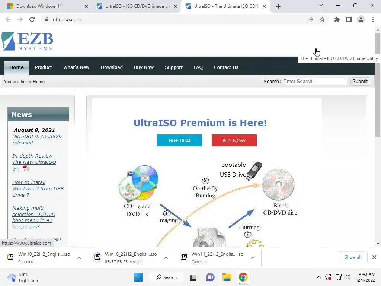Screen dimensions: 381x286
Task: Open the Extensions puzzle icon
Action: 337,19
